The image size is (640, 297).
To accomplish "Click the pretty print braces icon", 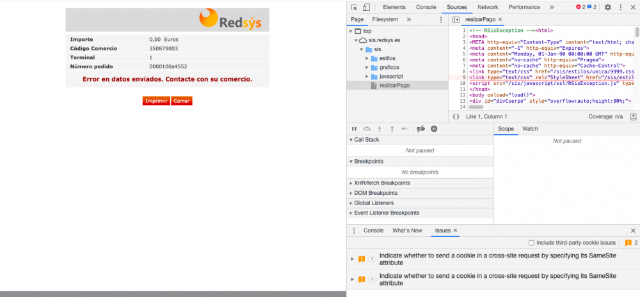I will click(456, 116).
